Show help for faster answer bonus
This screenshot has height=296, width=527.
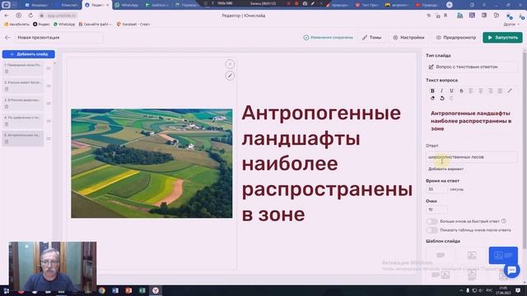(503, 221)
